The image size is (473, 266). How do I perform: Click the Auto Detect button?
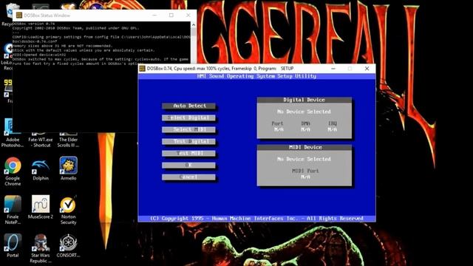point(189,106)
